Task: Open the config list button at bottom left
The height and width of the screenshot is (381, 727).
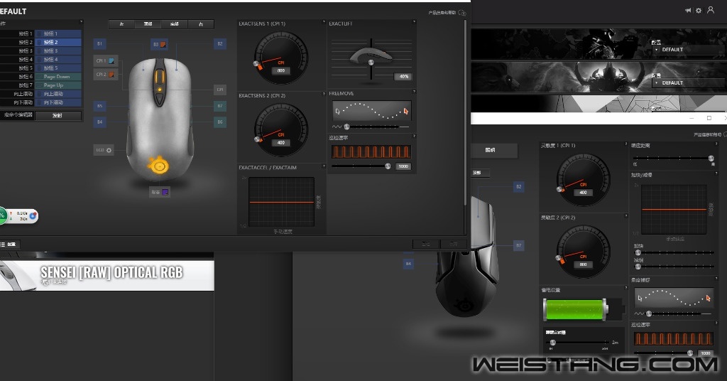Action: [9, 244]
